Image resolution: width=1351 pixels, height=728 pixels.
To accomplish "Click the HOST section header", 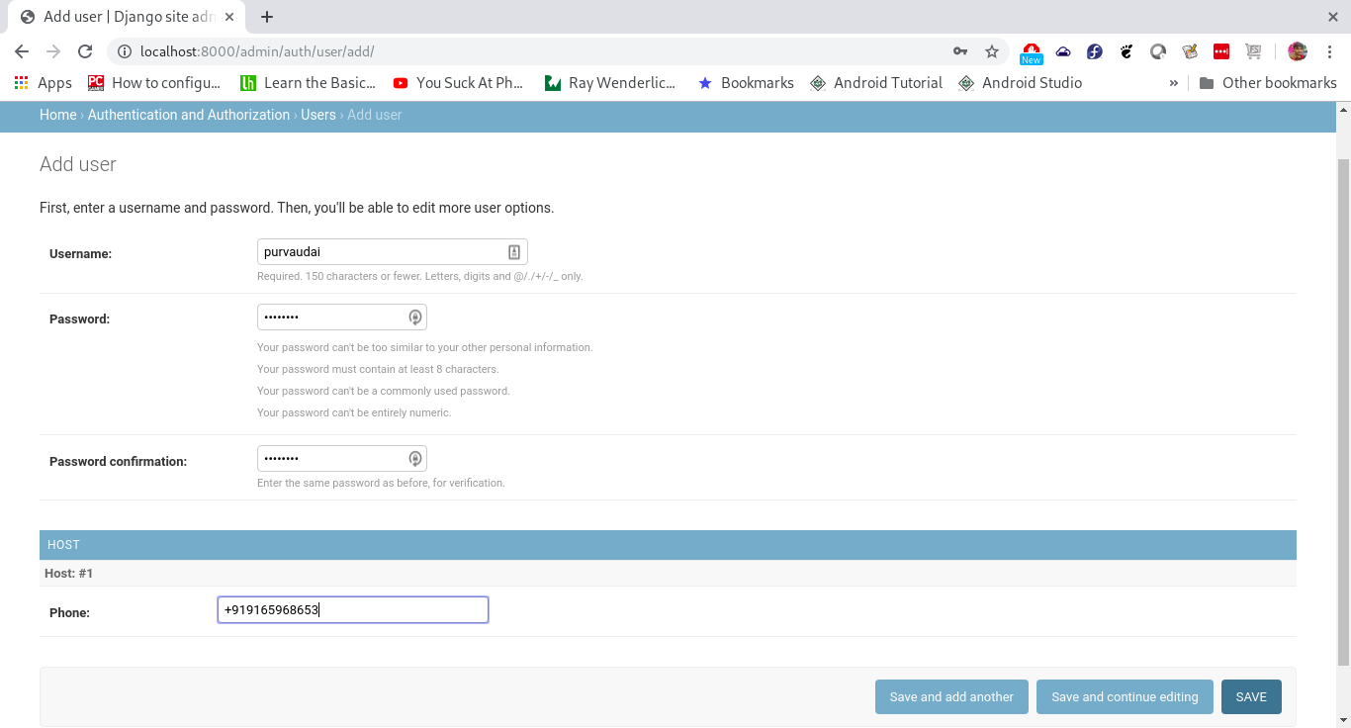I will point(668,545).
